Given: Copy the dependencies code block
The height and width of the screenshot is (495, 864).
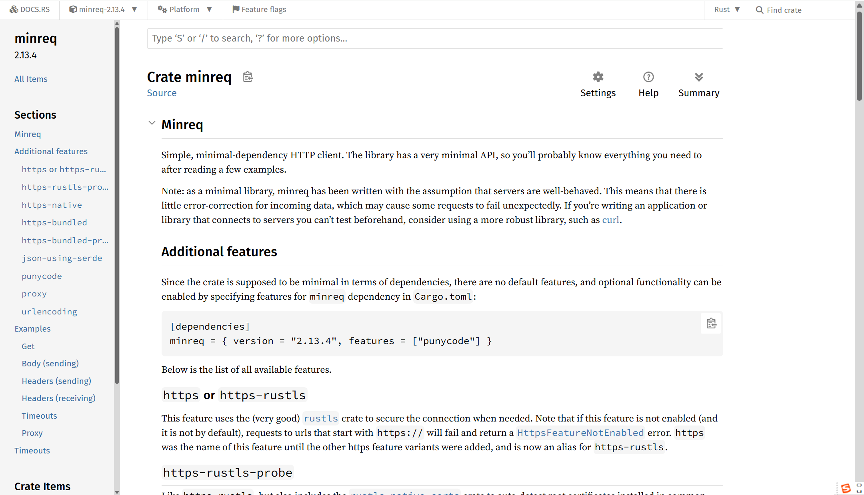Looking at the screenshot, I should click(711, 323).
